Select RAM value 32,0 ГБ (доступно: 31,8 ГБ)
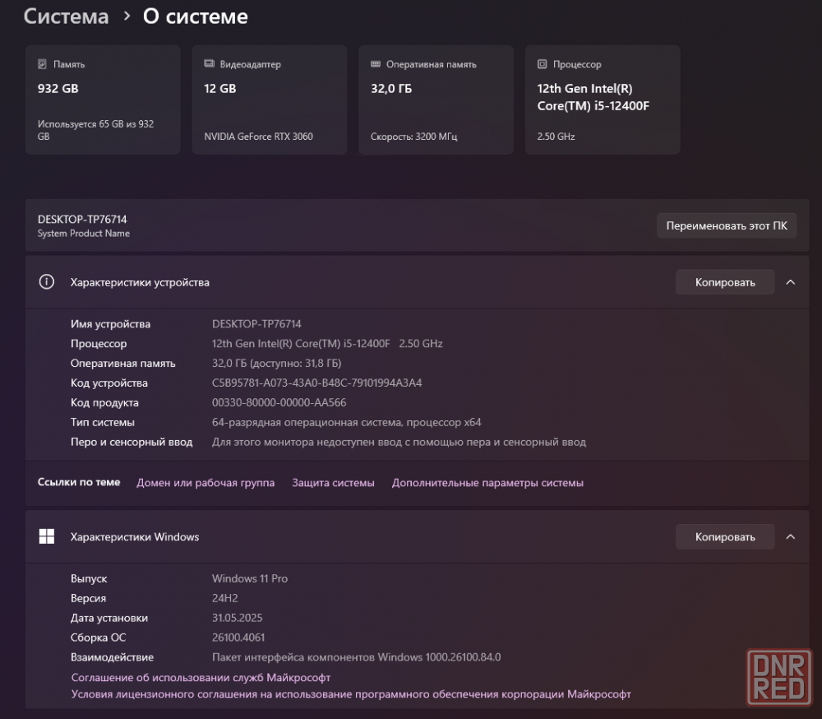 click(x=276, y=363)
